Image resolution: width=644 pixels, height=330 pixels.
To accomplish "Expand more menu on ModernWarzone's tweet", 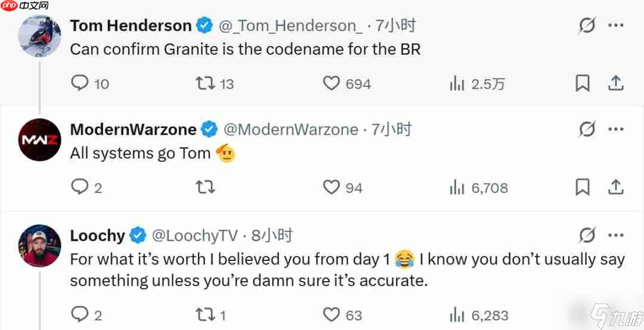I will click(x=616, y=129).
